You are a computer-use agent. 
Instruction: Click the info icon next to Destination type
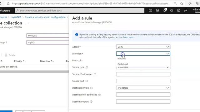pos(92,88)
